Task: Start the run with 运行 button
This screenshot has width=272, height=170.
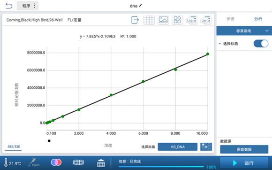Action: coord(244,163)
